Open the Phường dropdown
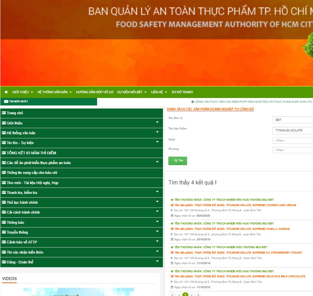 tap(293, 150)
